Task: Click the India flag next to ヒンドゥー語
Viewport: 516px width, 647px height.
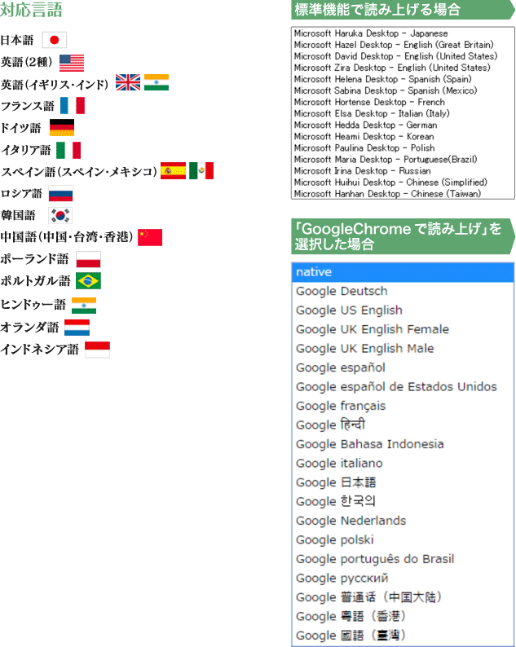Action: pos(84,306)
